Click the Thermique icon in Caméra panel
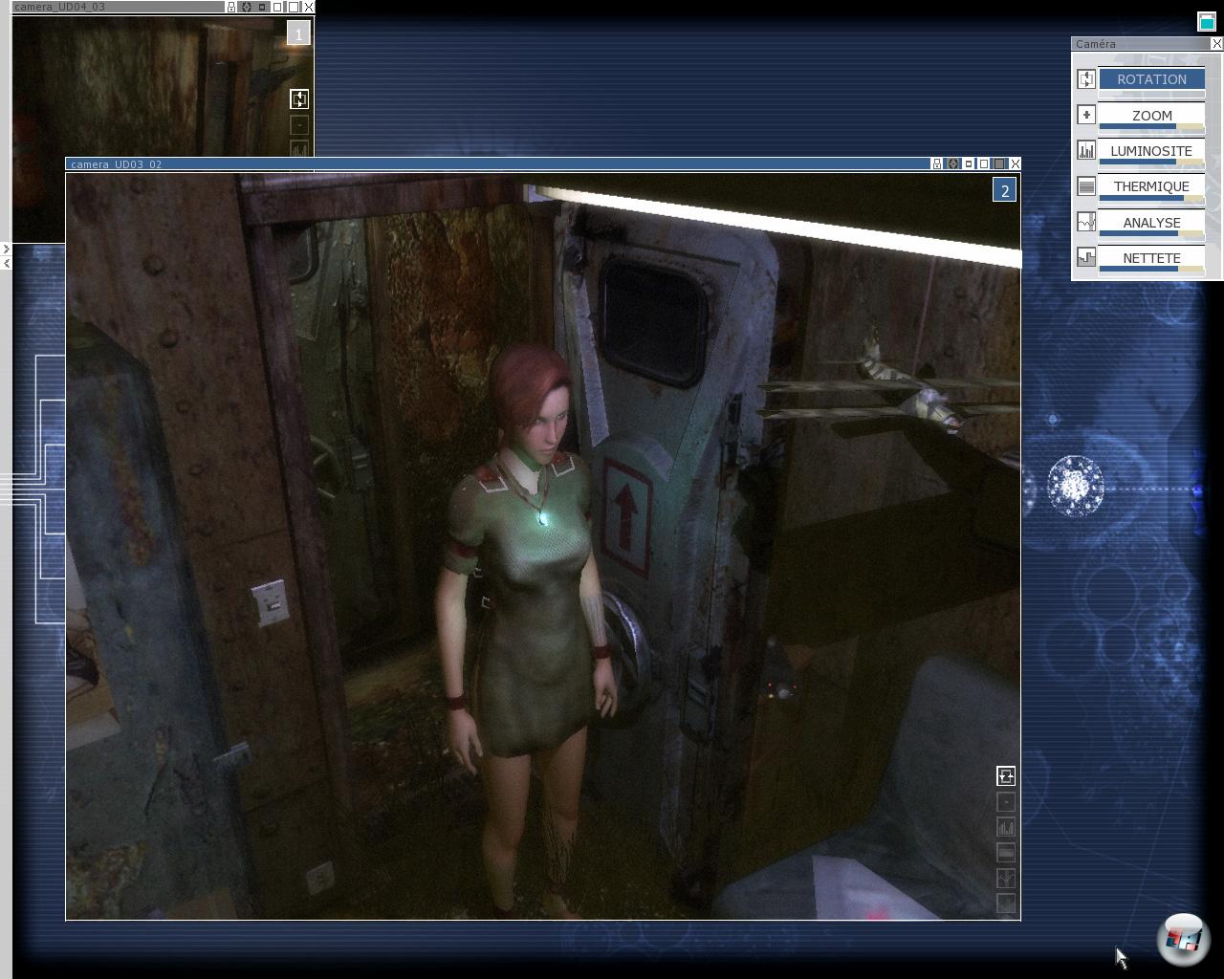This screenshot has width=1224, height=979. click(x=1086, y=186)
